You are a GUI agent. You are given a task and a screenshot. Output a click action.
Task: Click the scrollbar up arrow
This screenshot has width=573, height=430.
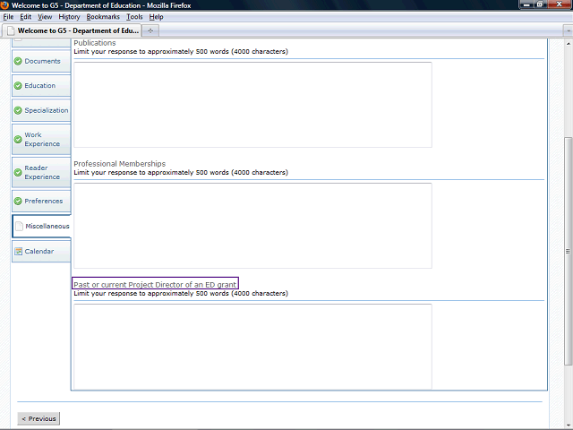point(568,44)
